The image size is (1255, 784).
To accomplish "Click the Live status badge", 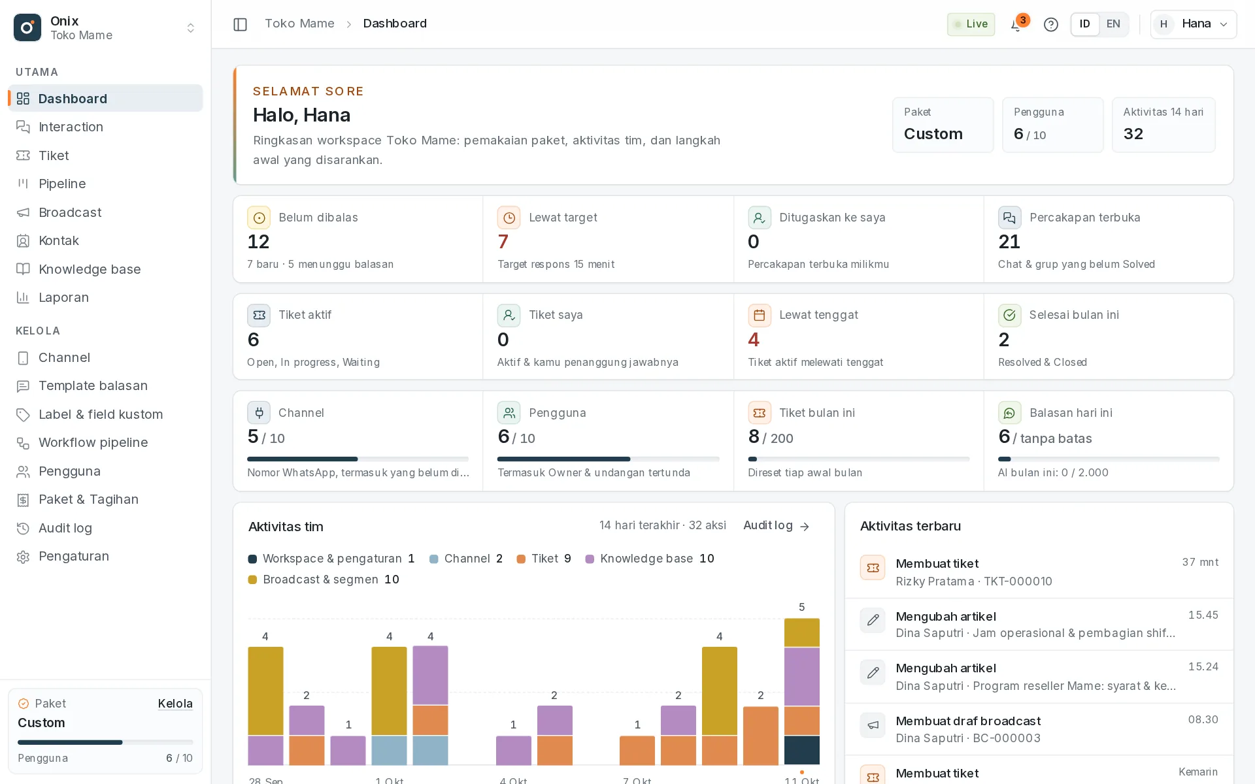I will 971,24.
